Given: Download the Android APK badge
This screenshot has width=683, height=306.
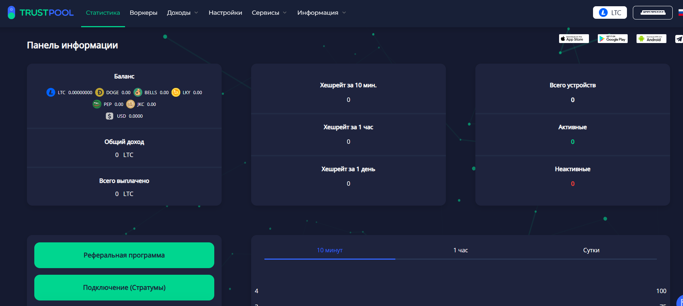Looking at the screenshot, I should pyautogui.click(x=651, y=39).
